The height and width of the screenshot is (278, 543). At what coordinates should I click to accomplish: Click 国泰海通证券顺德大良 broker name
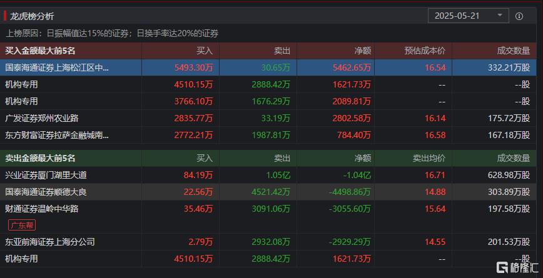pos(46,192)
